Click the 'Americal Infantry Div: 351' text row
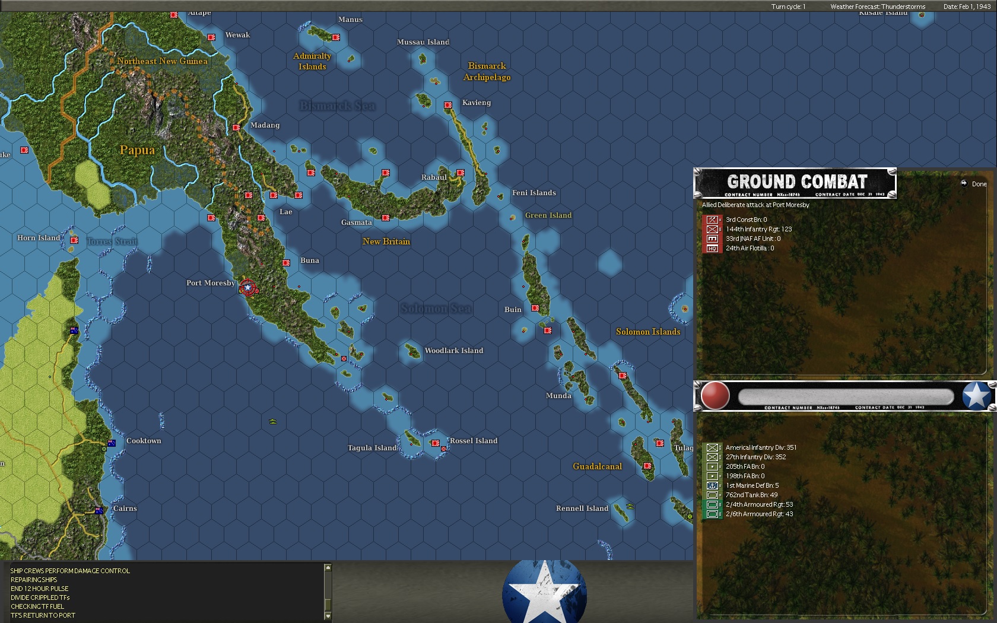This screenshot has height=623, width=997. 761,447
